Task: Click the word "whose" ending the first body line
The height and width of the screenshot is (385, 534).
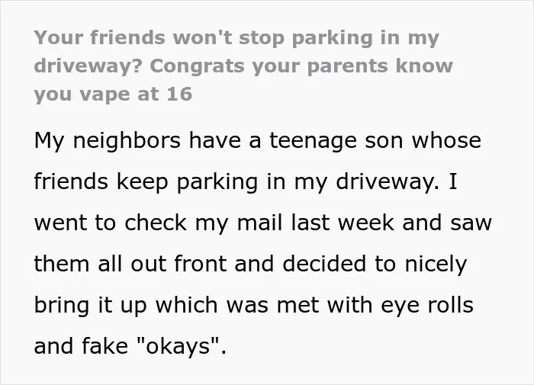Action: point(446,140)
